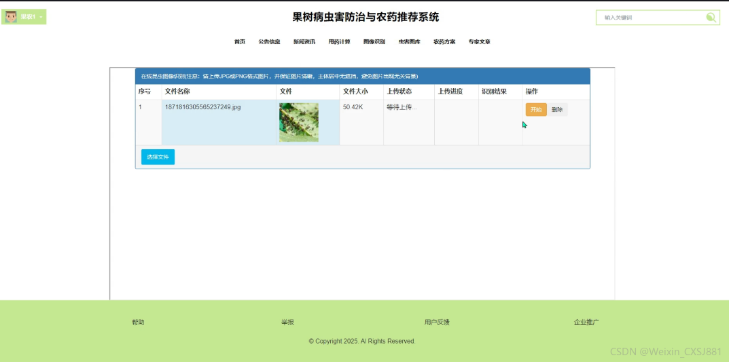Focus the 输入关键词 search field
The width and height of the screenshot is (729, 362).
coord(658,18)
